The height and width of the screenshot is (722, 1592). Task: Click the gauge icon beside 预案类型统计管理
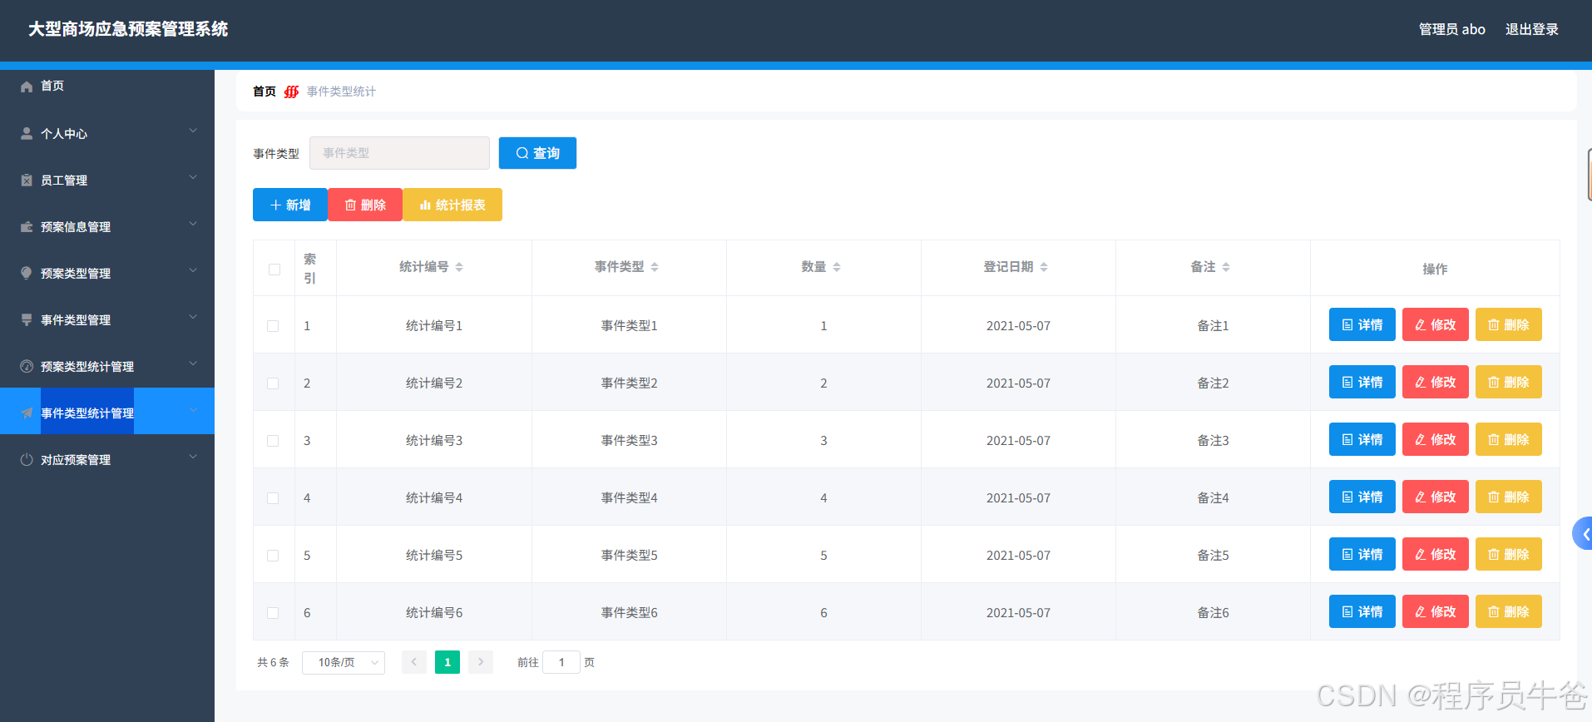pyautogui.click(x=27, y=366)
